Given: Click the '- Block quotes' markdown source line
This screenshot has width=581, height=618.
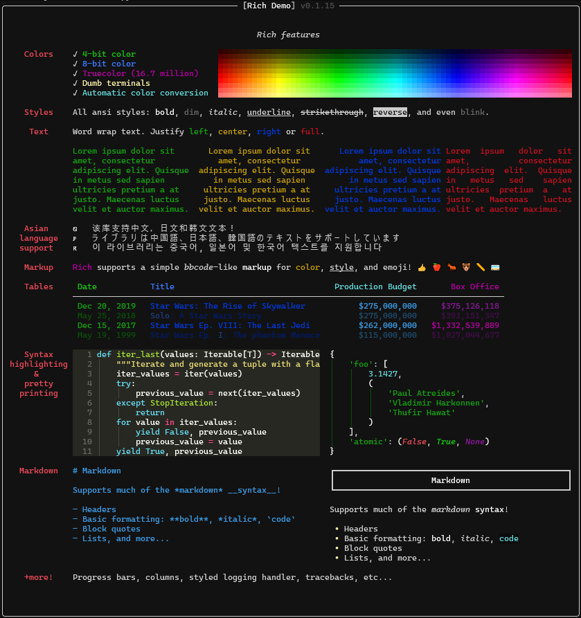Looking at the screenshot, I should click(x=107, y=529).
